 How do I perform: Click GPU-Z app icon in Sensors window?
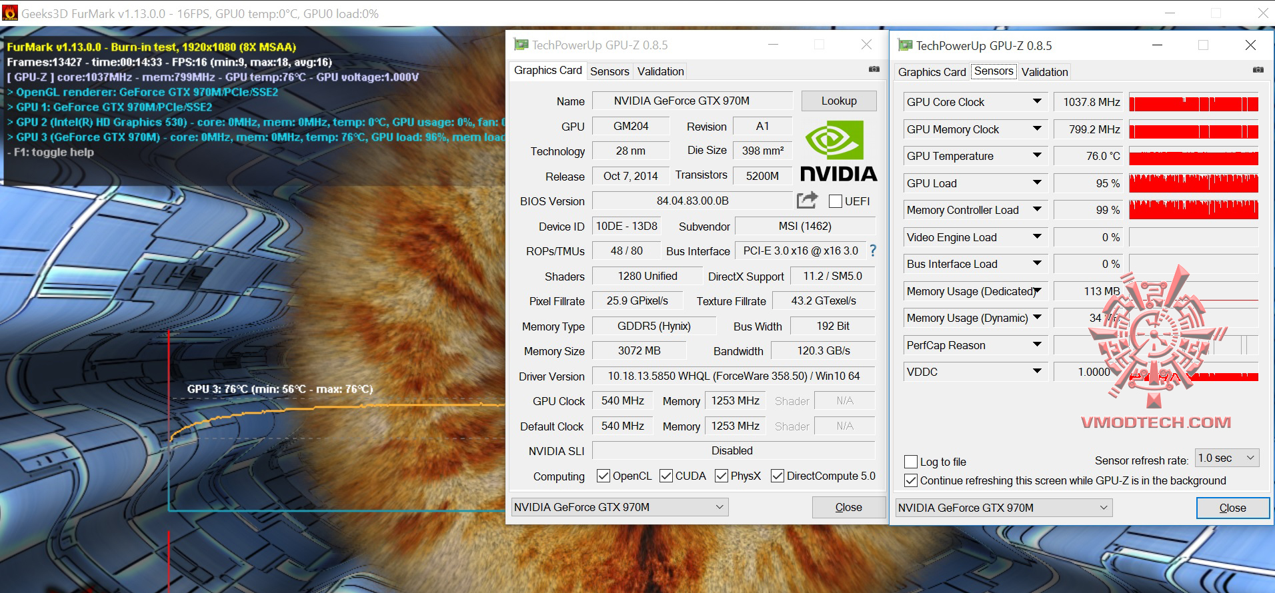pyautogui.click(x=905, y=45)
